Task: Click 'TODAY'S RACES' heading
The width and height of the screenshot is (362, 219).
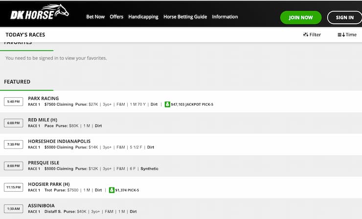Action: [25, 35]
